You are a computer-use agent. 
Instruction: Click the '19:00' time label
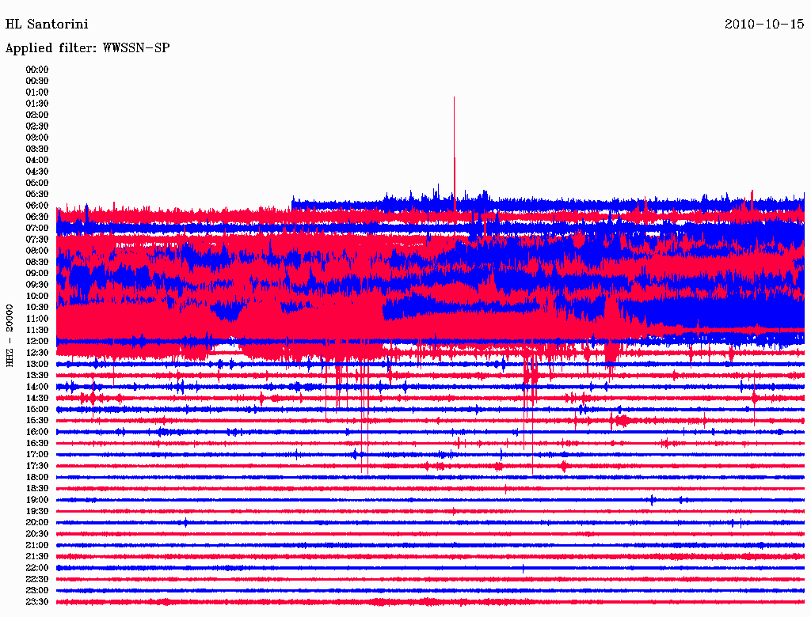37,500
